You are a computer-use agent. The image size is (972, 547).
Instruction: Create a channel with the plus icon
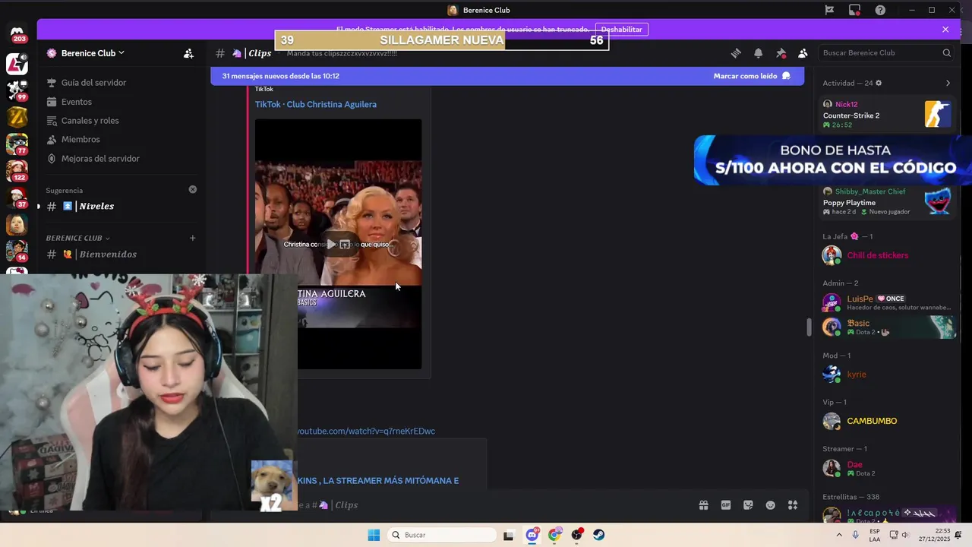(x=192, y=238)
